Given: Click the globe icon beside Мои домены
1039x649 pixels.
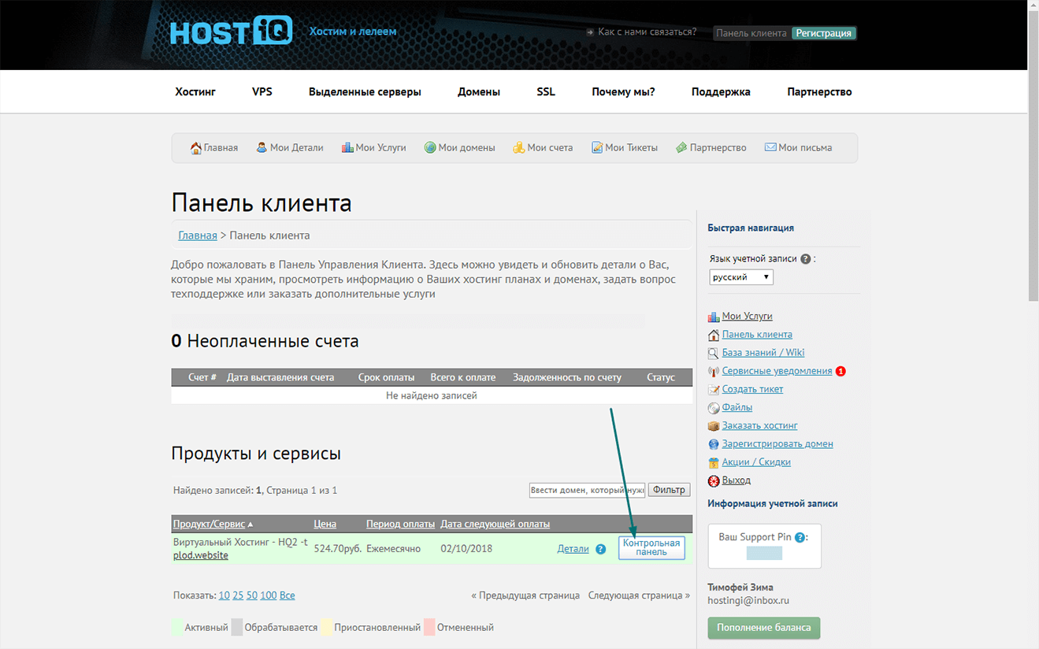Looking at the screenshot, I should (x=430, y=147).
